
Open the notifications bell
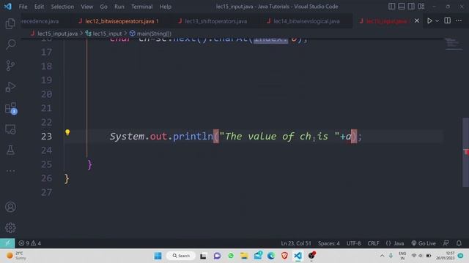459,243
